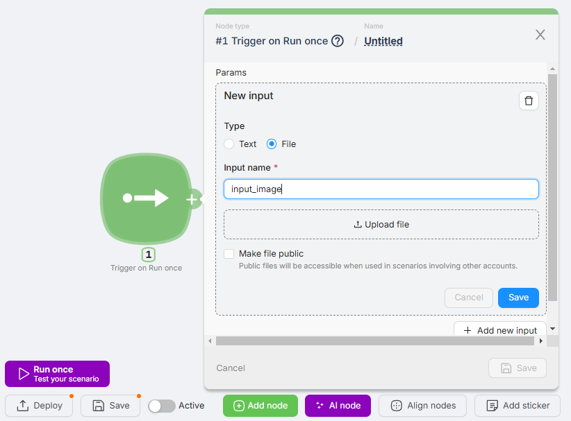Enable the Make file public checkbox
571x421 pixels.
[229, 254]
